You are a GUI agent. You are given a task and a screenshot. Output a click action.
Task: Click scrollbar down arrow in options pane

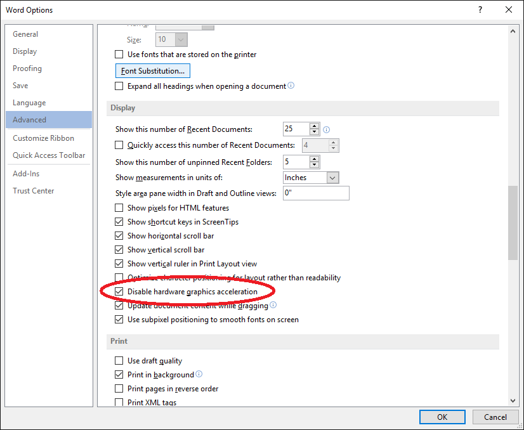click(513, 401)
